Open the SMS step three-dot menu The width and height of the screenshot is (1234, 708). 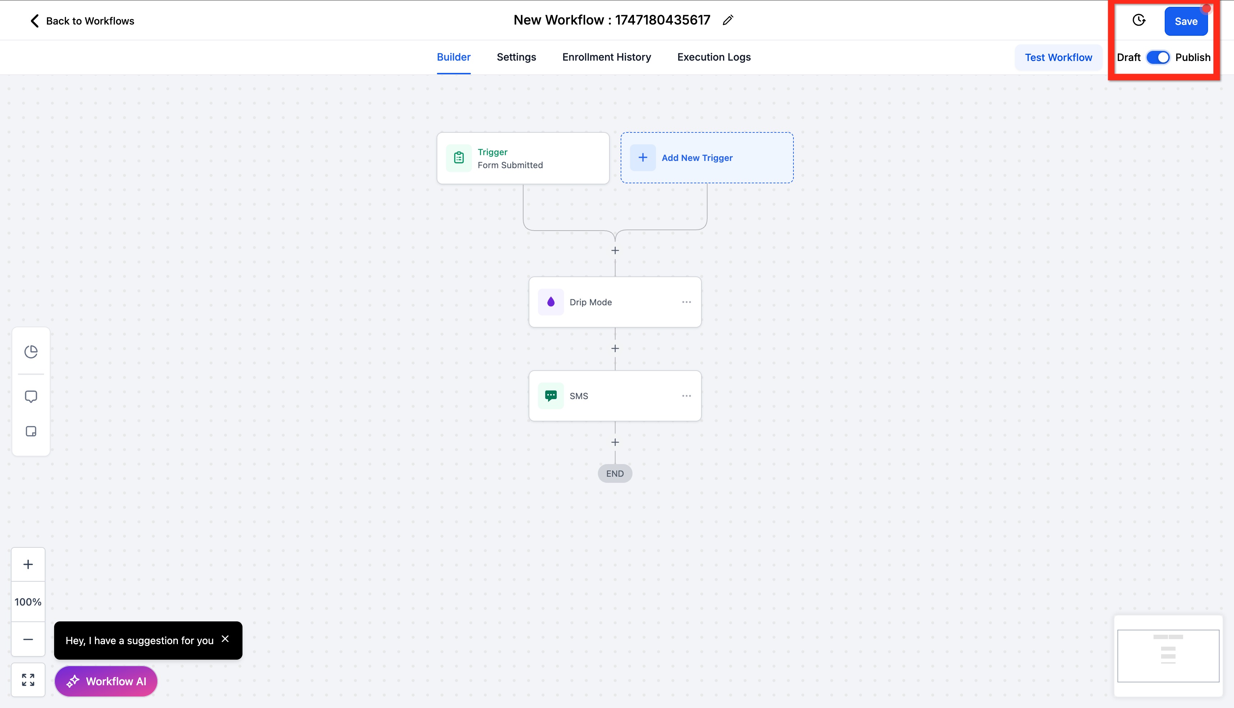[686, 396]
